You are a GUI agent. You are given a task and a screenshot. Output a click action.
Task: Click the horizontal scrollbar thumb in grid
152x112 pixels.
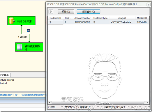[x=98, y=102]
